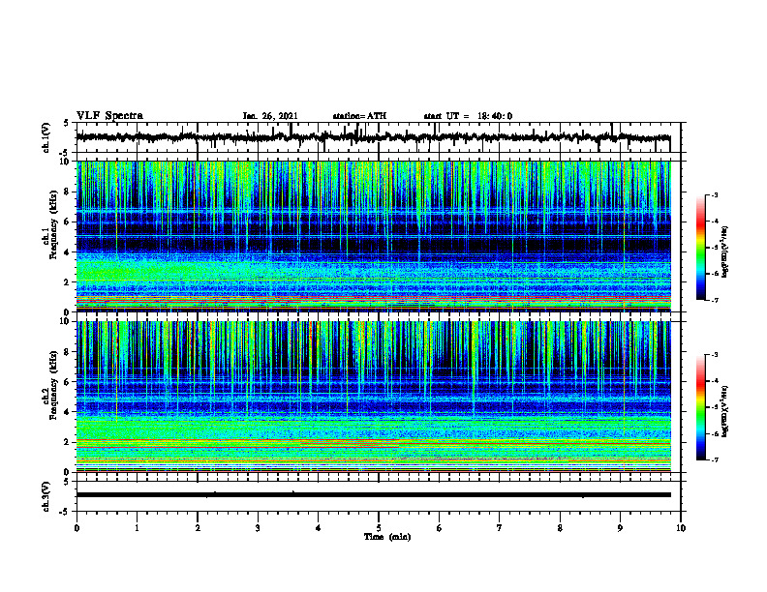Viewport: 767px width, 592px height.
Task: Click time axis tick label "5"
Action: pos(379,528)
